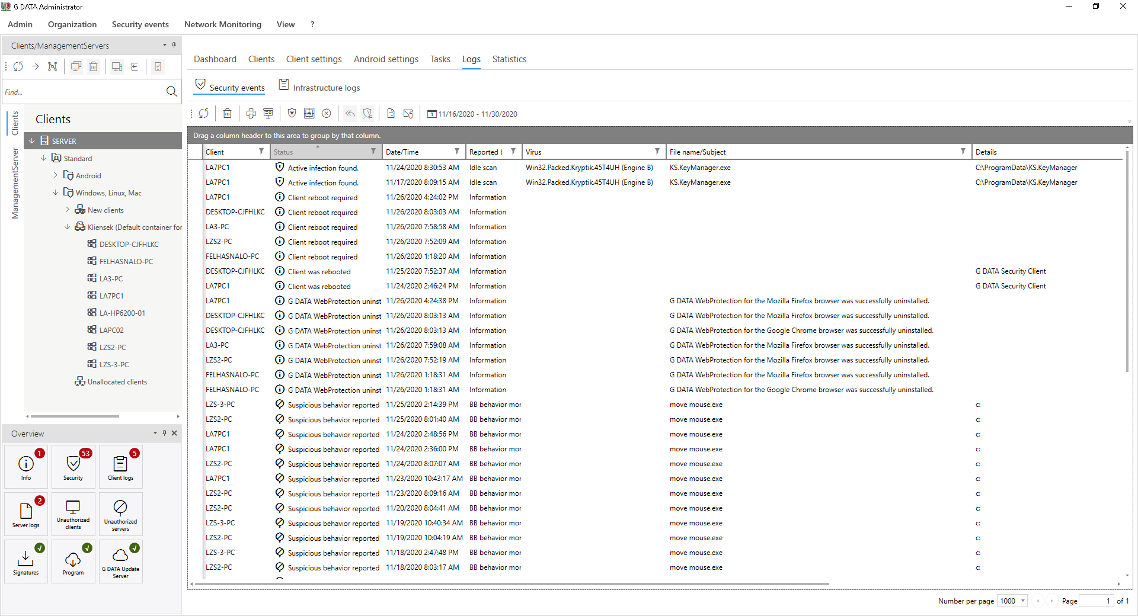Click the trash icon in the sidebar toolbar

pos(94,66)
